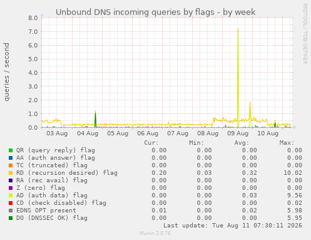
Task: Click the tall yellow spike on 09 Aug
Action: click(x=238, y=77)
